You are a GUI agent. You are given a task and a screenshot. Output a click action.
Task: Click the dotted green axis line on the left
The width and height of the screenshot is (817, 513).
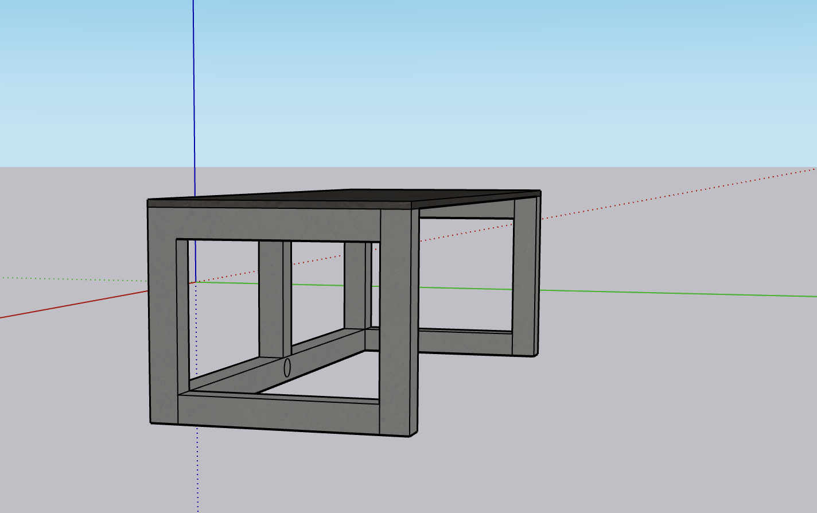(x=73, y=279)
